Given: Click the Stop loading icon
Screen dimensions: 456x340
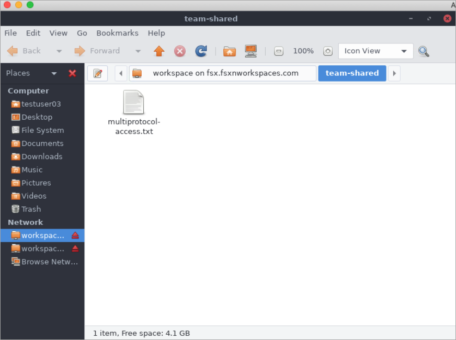Looking at the screenshot, I should coord(180,51).
